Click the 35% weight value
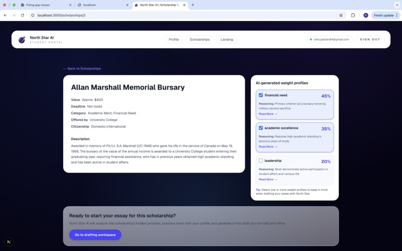 [326, 129]
